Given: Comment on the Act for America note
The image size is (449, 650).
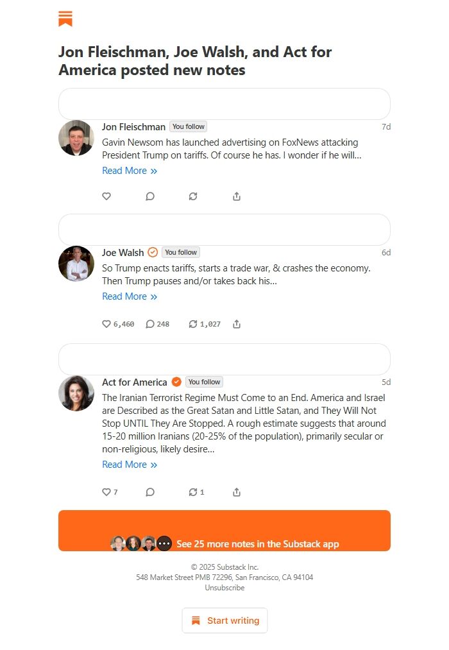Looking at the screenshot, I should coord(150,492).
